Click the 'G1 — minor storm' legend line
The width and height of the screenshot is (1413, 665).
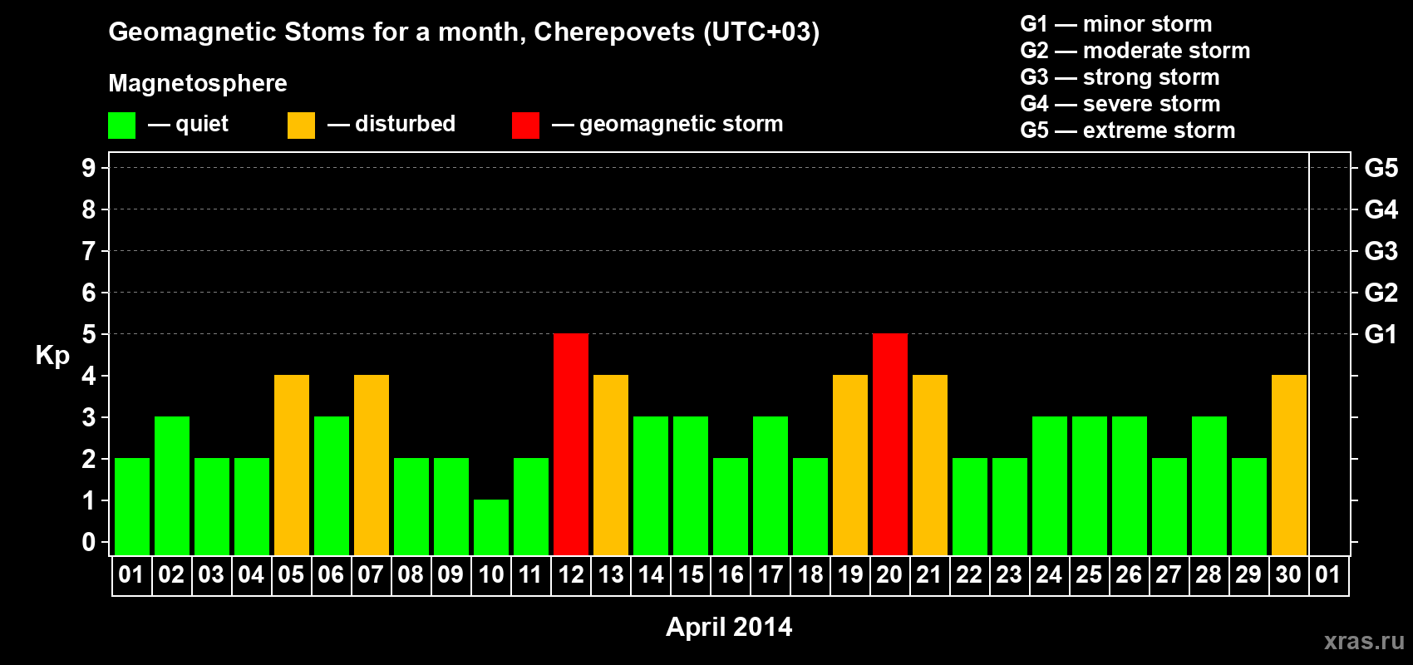pos(1116,24)
